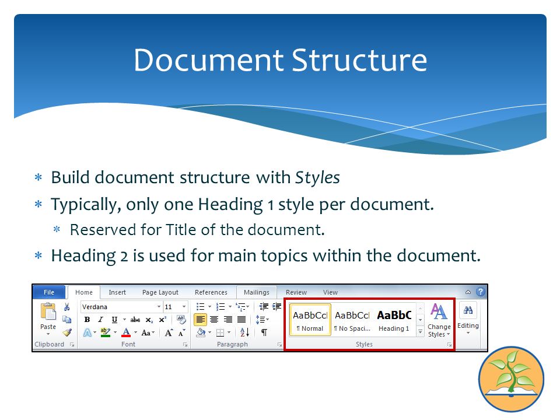Select the Format Painter brush
The width and height of the screenshot is (560, 420).
[66, 332]
